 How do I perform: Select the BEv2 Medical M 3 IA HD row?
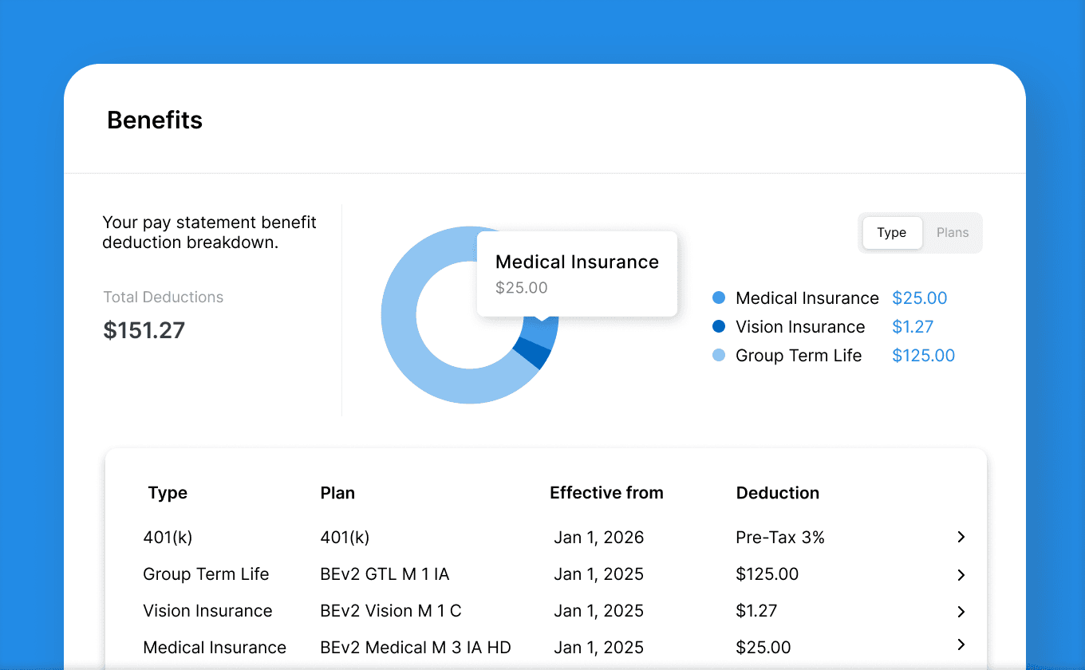[x=416, y=647]
